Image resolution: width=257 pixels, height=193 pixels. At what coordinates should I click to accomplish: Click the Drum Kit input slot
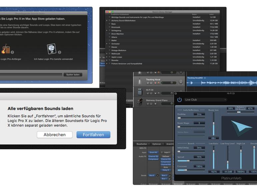click(x=153, y=152)
